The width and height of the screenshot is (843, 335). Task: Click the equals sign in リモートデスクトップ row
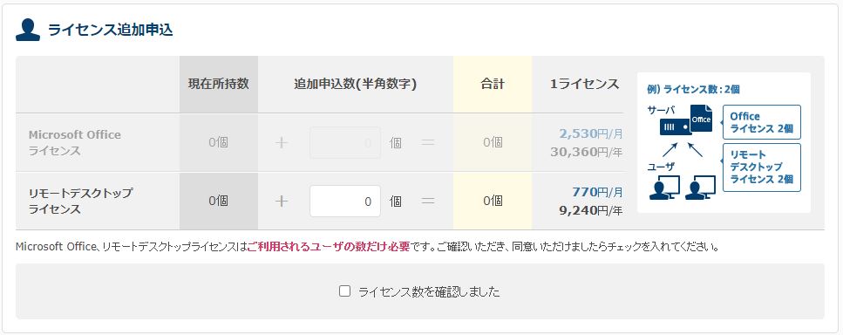point(427,202)
